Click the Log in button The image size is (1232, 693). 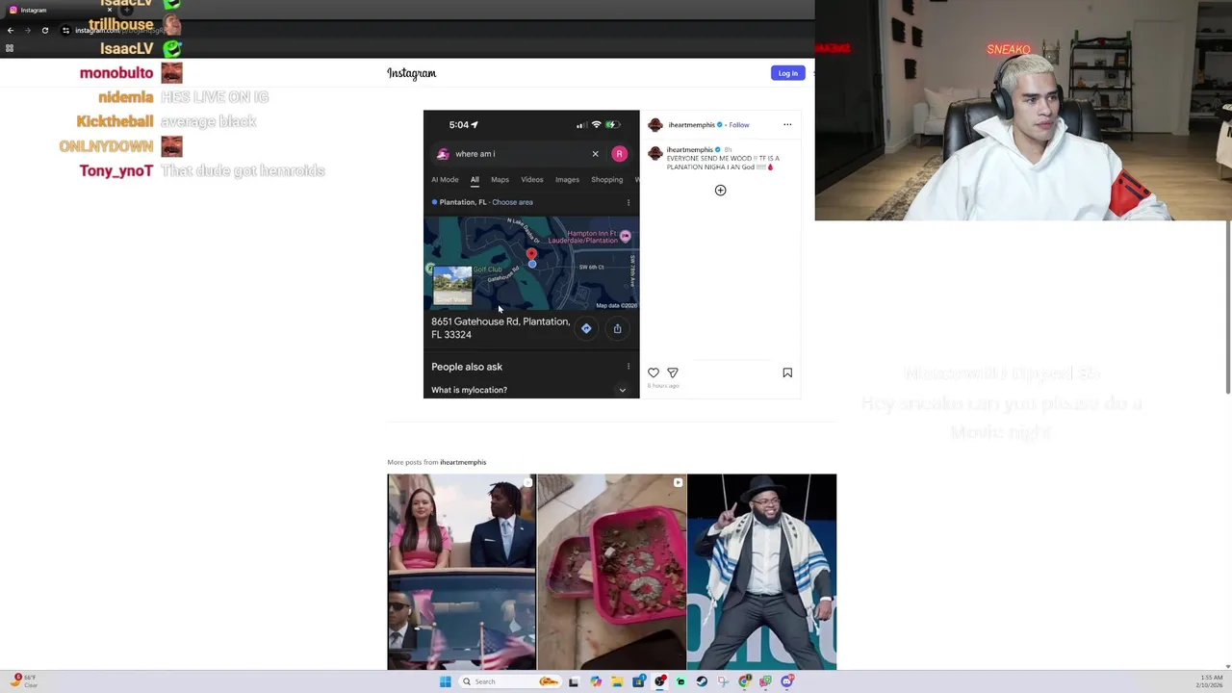tap(787, 73)
